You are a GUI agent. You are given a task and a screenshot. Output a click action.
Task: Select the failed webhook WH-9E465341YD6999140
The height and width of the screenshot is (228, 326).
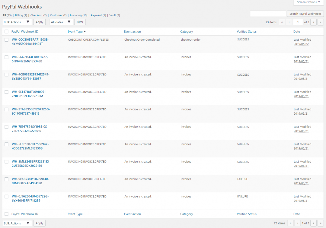coord(6,179)
